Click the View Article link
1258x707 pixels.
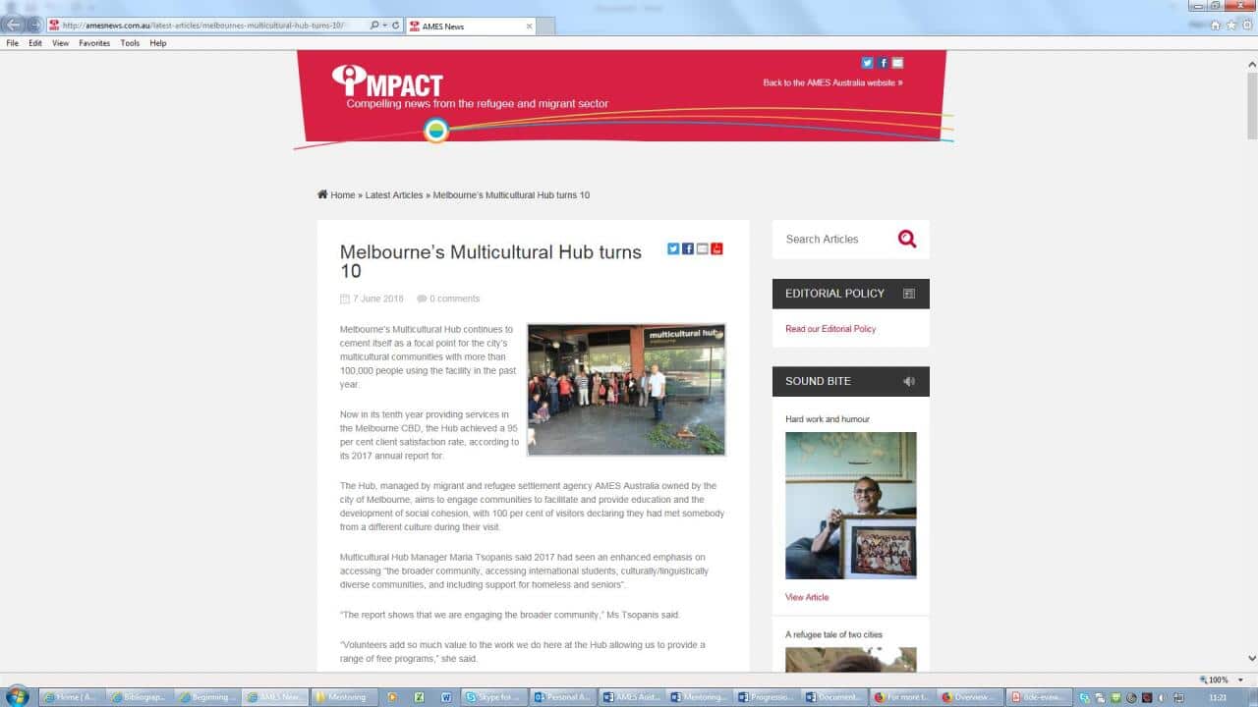807,597
